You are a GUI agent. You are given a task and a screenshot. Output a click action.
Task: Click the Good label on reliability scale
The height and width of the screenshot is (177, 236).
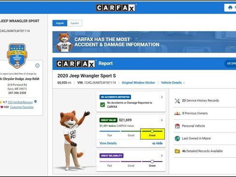click(x=131, y=165)
